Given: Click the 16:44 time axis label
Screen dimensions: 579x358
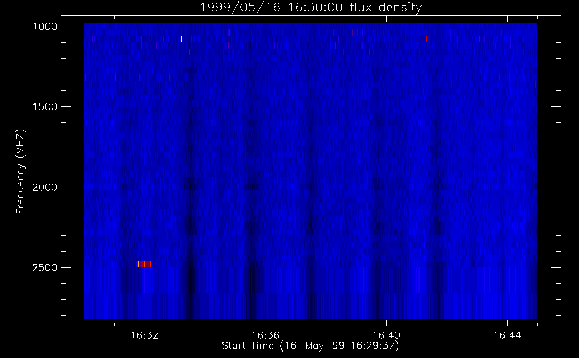Looking at the screenshot, I should [x=507, y=335].
